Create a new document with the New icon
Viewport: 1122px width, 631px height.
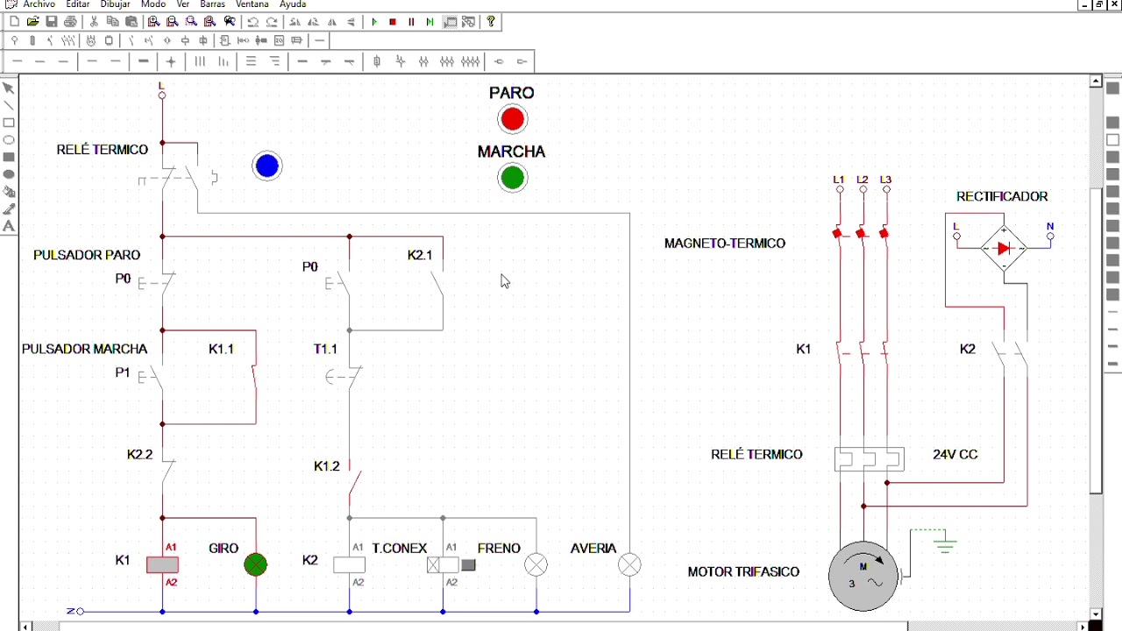[14, 21]
